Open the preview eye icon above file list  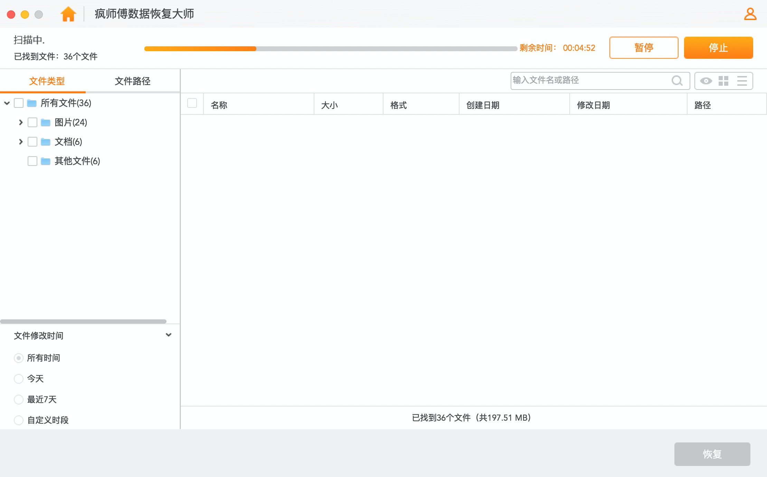[706, 81]
